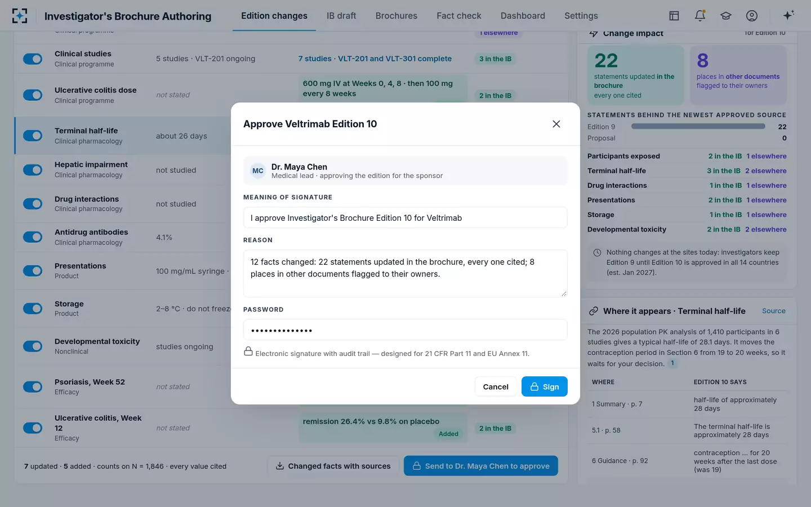Close the Approve Veltrimab Edition 10 dialog
Viewport: 811px width, 507px height.
coord(556,124)
